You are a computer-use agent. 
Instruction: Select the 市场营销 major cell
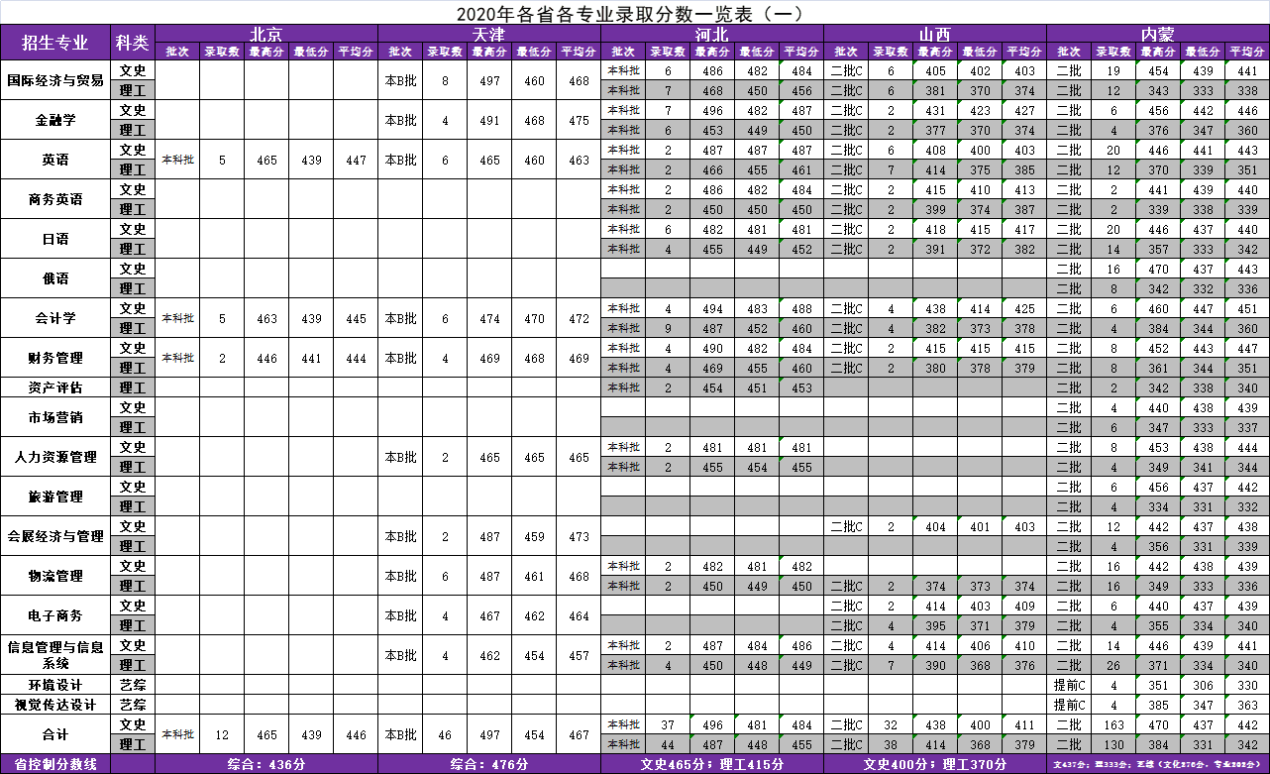coord(55,417)
